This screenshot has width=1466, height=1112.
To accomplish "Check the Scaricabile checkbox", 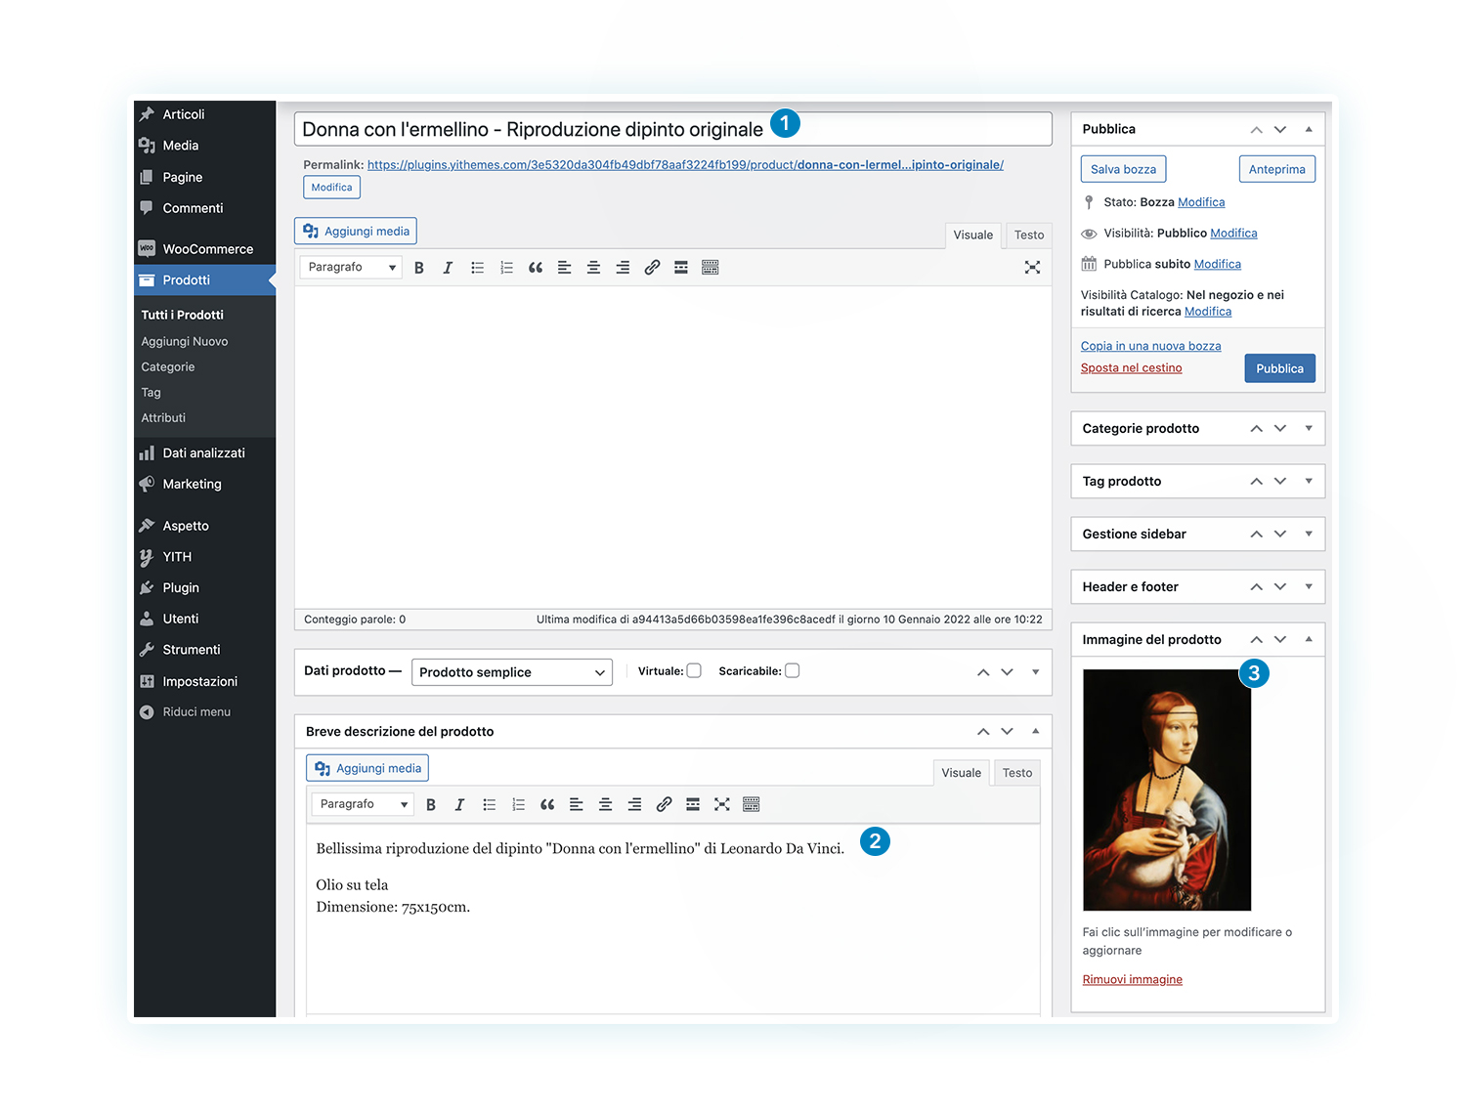I will coord(793,671).
